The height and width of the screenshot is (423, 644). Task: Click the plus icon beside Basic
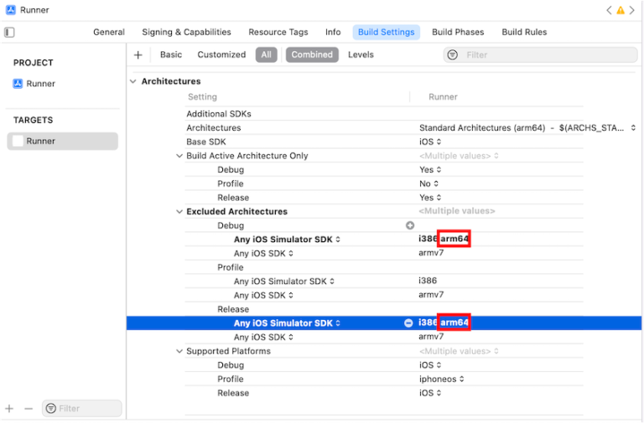[x=138, y=54]
